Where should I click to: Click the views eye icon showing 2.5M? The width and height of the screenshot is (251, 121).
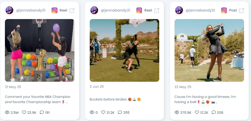click(7, 112)
